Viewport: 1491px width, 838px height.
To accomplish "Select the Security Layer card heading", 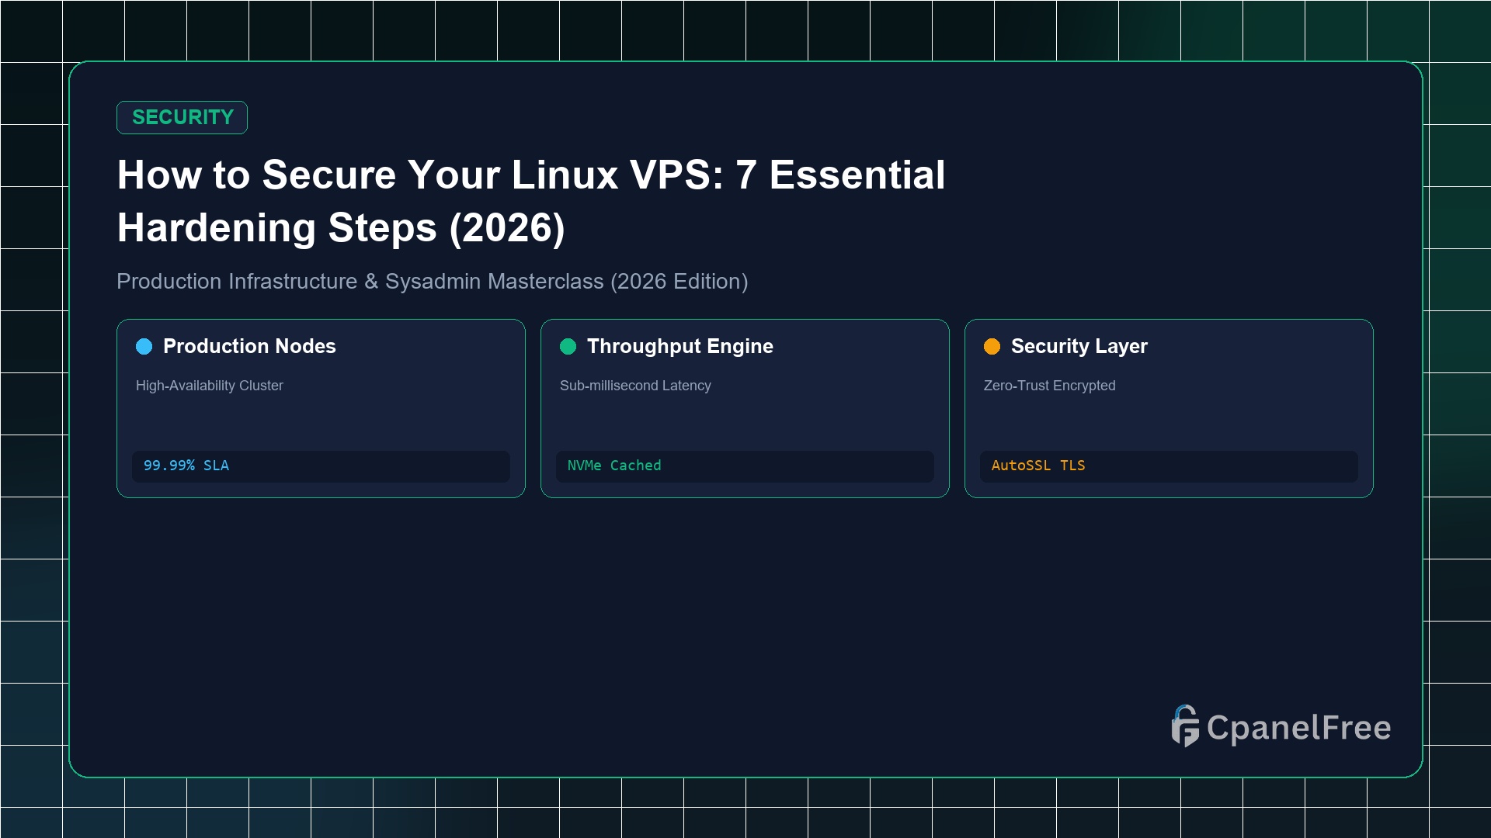I will (x=1079, y=346).
